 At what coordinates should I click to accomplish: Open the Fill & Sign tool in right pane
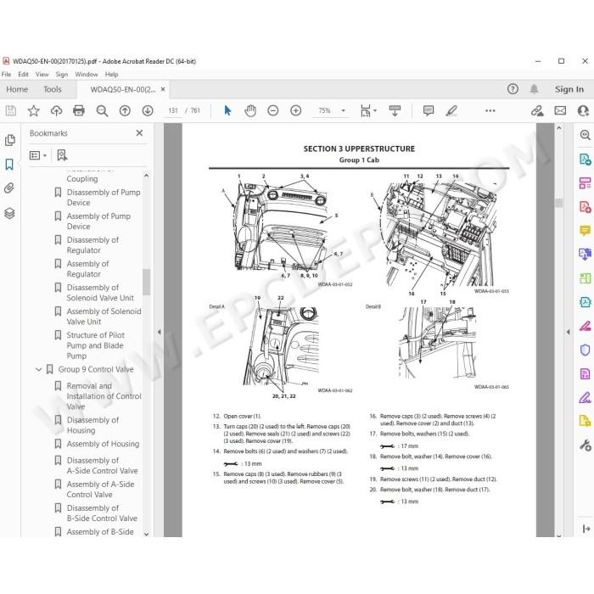pyautogui.click(x=586, y=398)
